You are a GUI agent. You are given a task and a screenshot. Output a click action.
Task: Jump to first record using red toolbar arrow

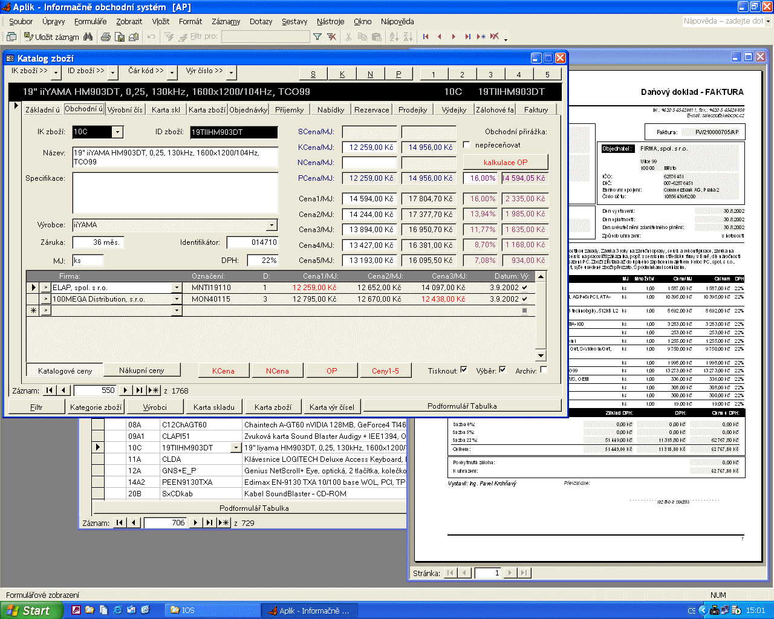point(426,37)
